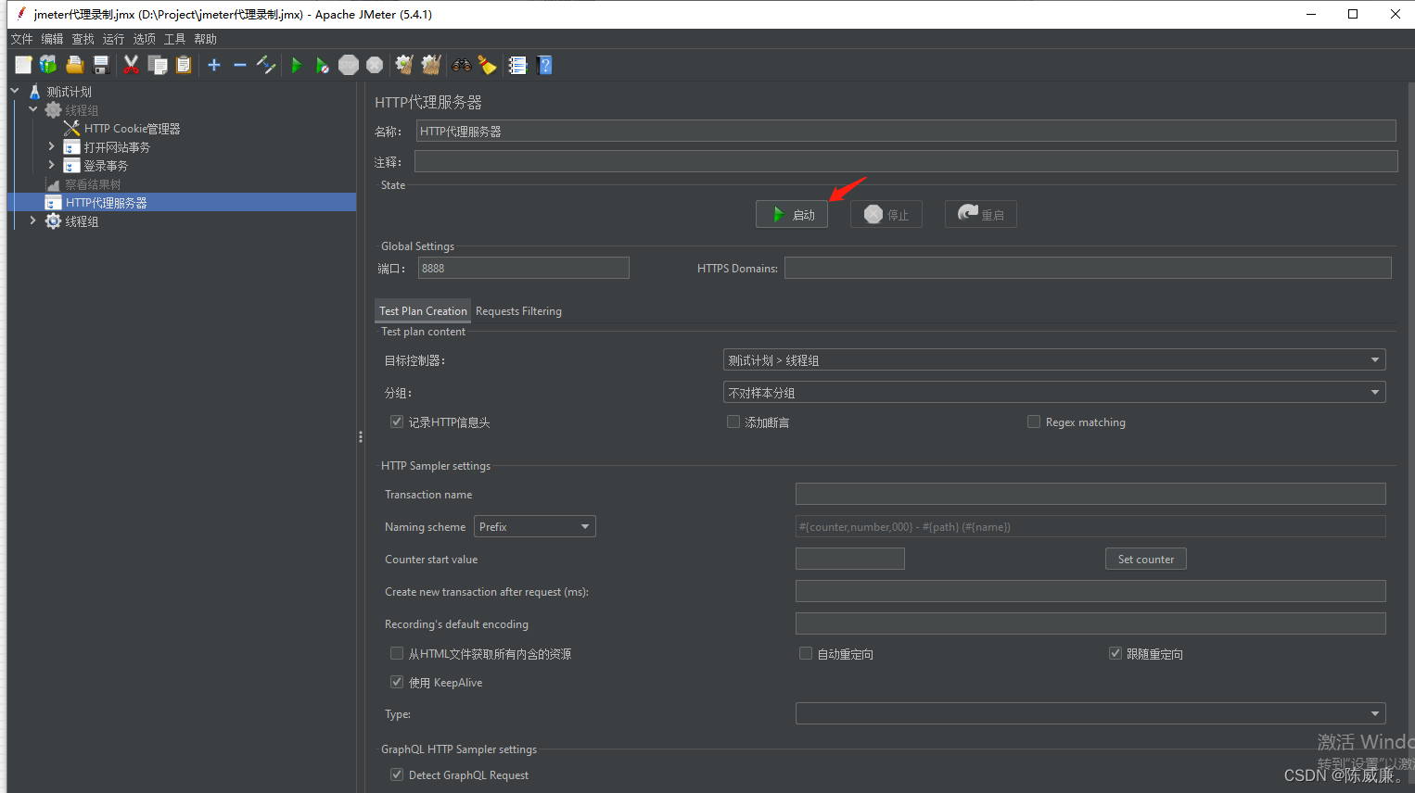
Task: Click the Collapse All minus icon
Action: tap(240, 65)
